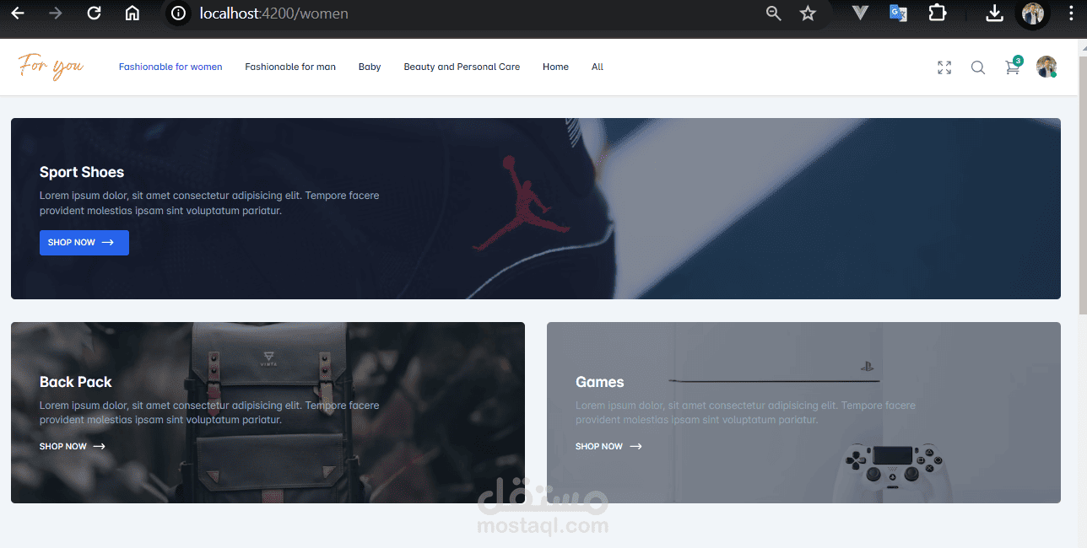The width and height of the screenshot is (1087, 548).
Task: Click the Games SHOP NOW link
Action: click(608, 447)
